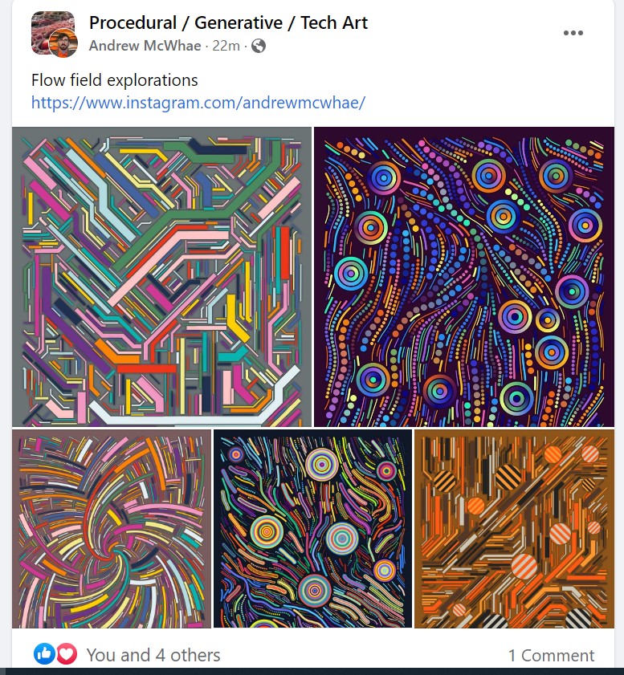Open the three-dot post options menu

click(x=573, y=33)
